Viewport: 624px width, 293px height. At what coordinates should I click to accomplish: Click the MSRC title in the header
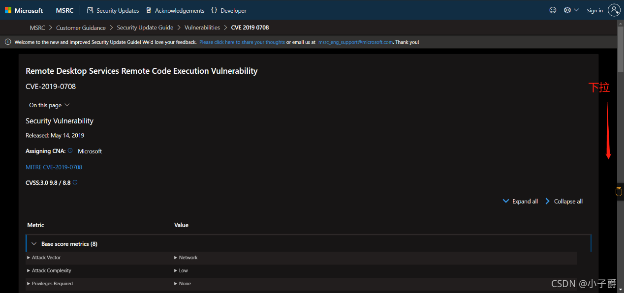[65, 10]
